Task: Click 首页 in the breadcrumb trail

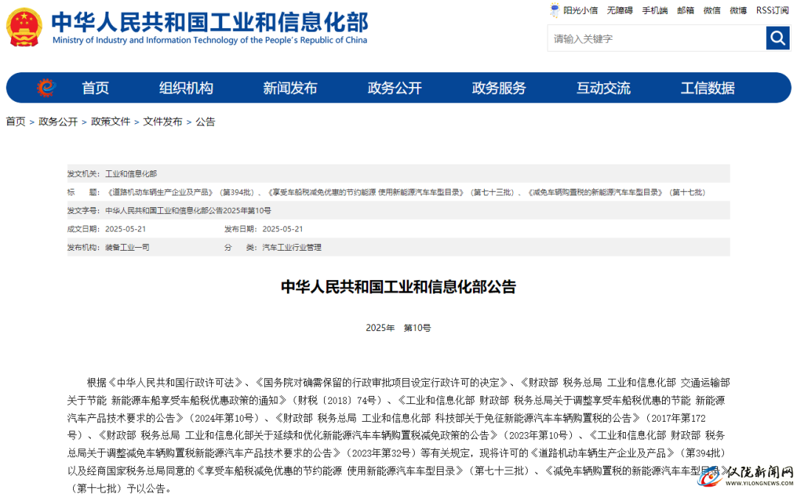Action: [x=15, y=122]
